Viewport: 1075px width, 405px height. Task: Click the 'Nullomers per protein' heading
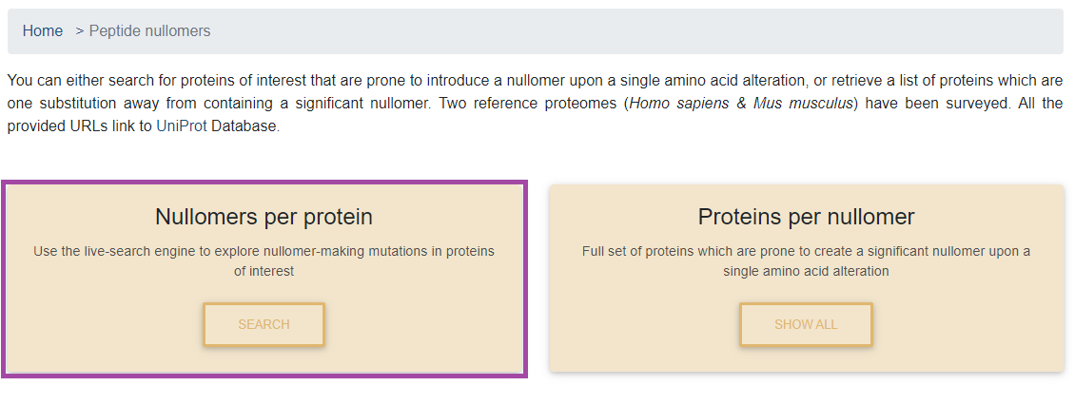pyautogui.click(x=264, y=217)
